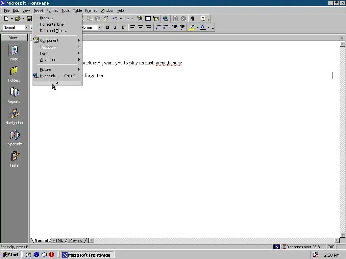Click the Microsoft FrontPage Help icon

pyautogui.click(x=203, y=19)
